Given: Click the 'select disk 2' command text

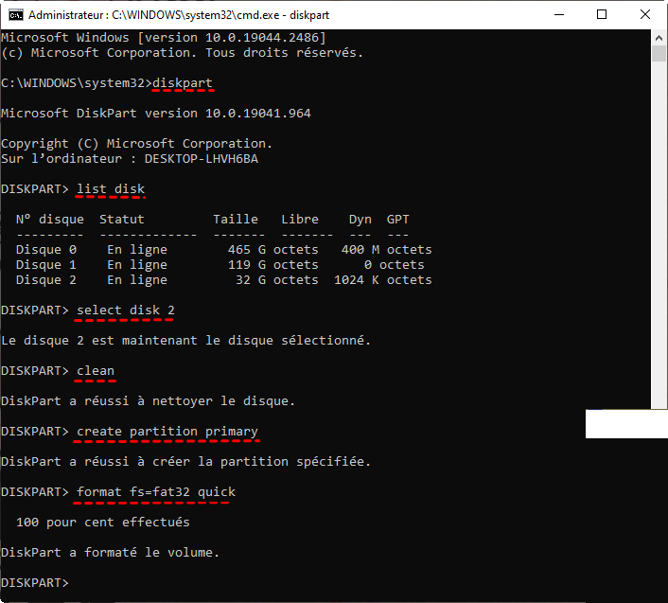Looking at the screenshot, I should [126, 310].
